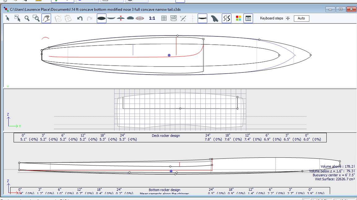Image resolution: width=357 pixels, height=200 pixels.
Task: Select the outline nose tip control point
Action: coord(310,55)
